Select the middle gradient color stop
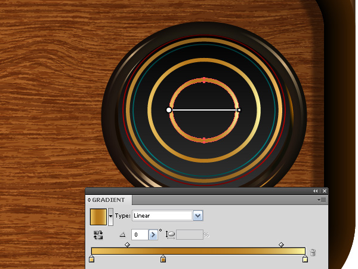The width and height of the screenshot is (358, 269). (x=163, y=259)
